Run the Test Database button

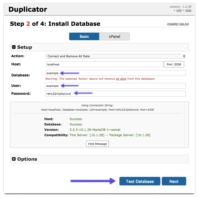point(140,181)
